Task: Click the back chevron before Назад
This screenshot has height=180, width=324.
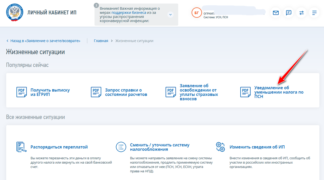Action: [x=7, y=41]
